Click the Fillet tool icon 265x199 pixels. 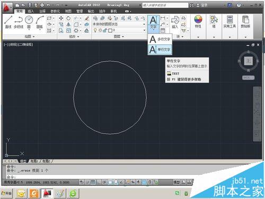[76, 24]
